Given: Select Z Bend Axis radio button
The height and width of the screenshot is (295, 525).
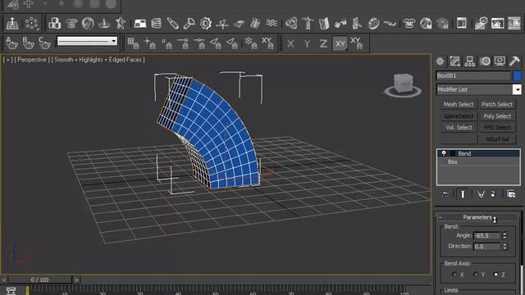Looking at the screenshot, I should click(495, 275).
